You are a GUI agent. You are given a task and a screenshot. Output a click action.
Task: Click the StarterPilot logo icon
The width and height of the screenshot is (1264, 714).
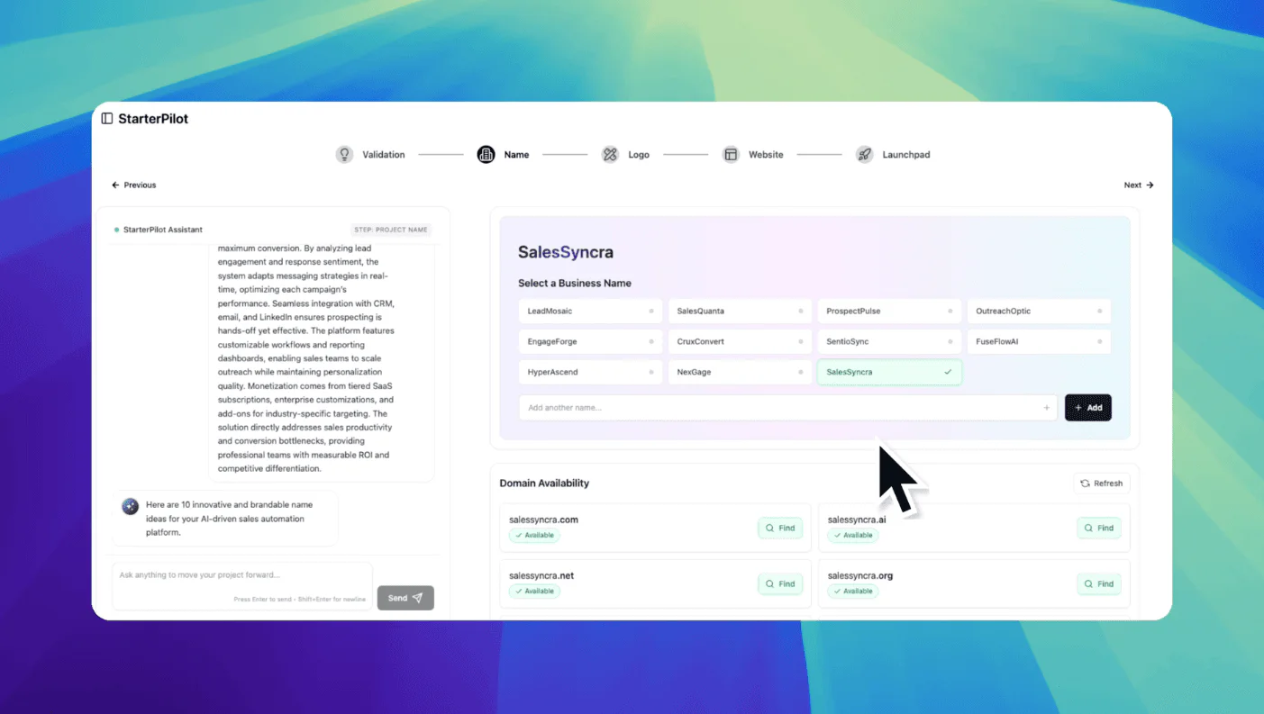point(107,118)
